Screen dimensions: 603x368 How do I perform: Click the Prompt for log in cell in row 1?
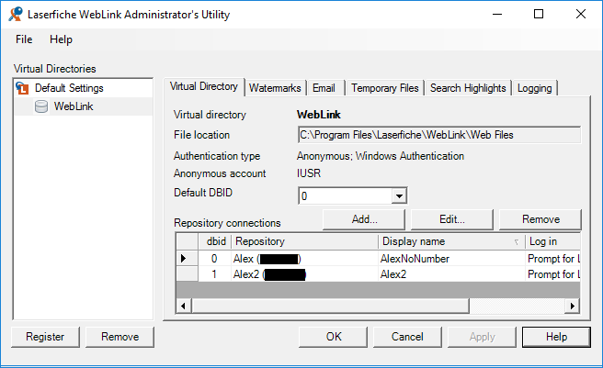(552, 273)
